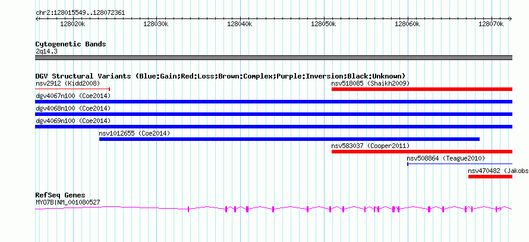Click the right arrow of the ruler
This screenshot has width=529, height=242.
click(511, 18)
